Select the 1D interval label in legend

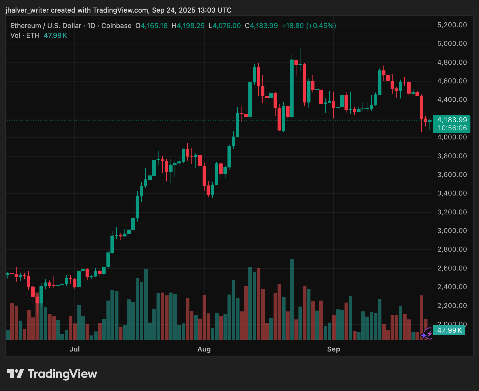tap(91, 26)
